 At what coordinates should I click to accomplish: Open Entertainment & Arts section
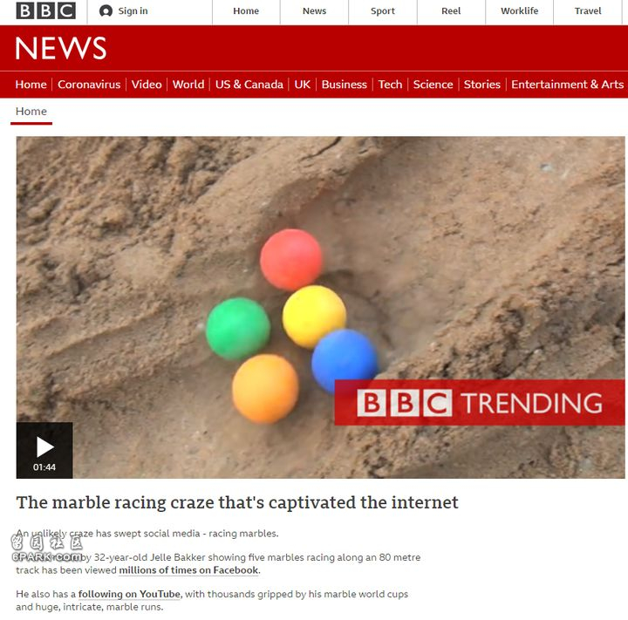pyautogui.click(x=568, y=85)
